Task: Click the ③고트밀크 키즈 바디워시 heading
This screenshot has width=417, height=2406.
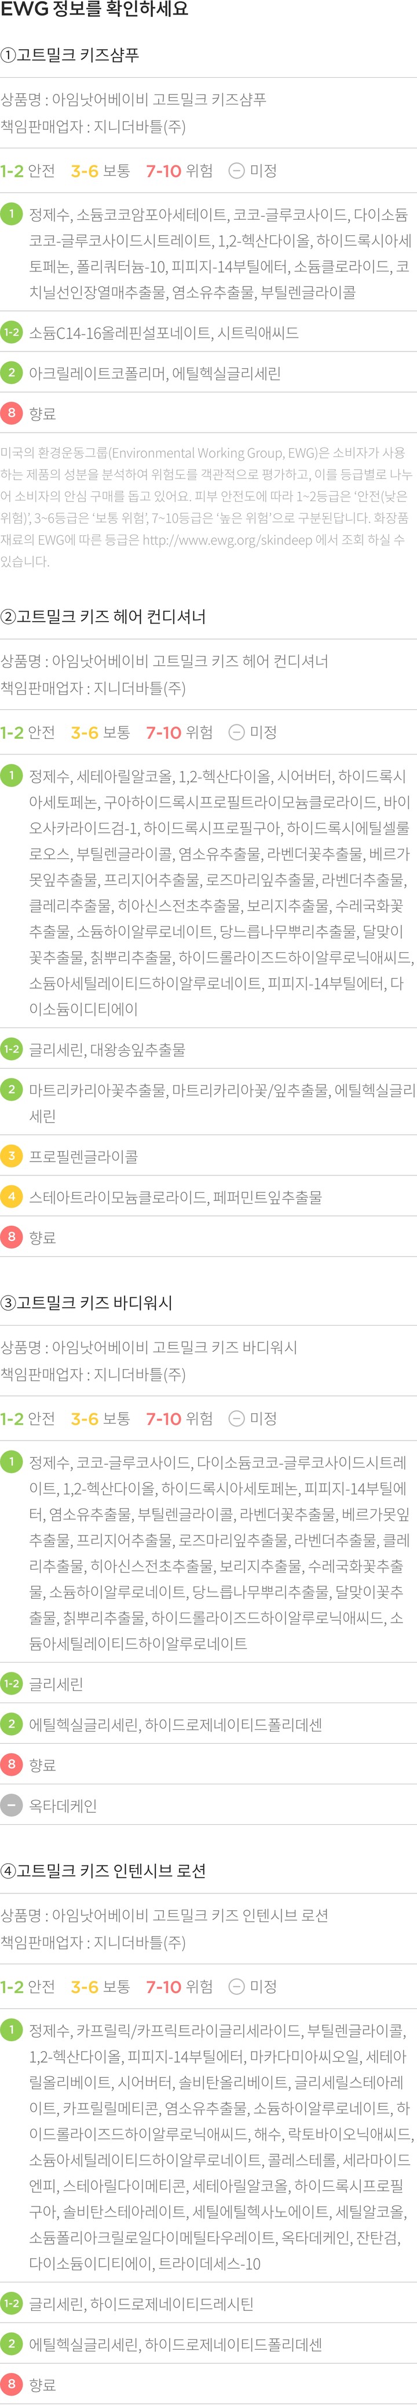Action: (86, 1302)
